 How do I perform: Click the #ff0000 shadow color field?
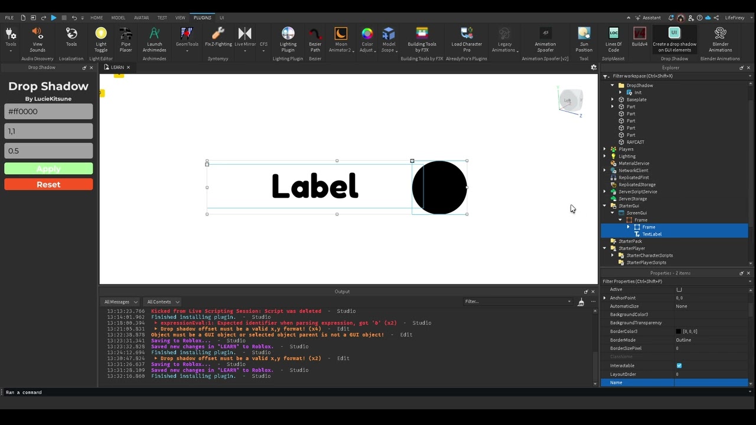[x=48, y=112]
